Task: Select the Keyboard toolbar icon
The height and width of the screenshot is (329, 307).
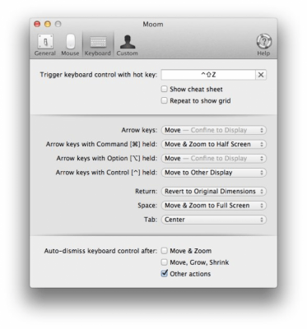Action: pos(98,45)
